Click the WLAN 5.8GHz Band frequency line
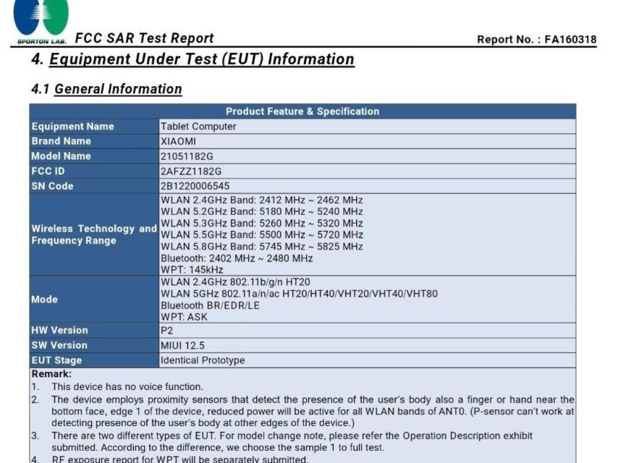618x463 pixels. click(x=261, y=247)
